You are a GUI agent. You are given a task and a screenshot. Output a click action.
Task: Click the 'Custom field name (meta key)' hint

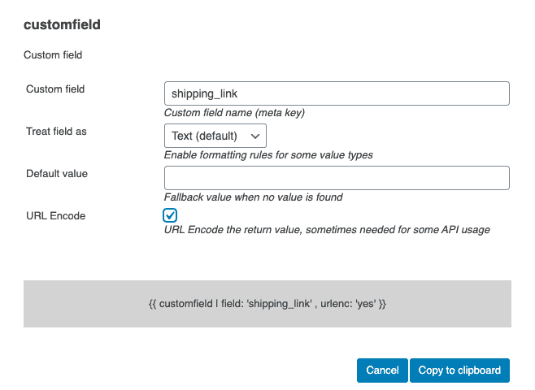pos(234,113)
